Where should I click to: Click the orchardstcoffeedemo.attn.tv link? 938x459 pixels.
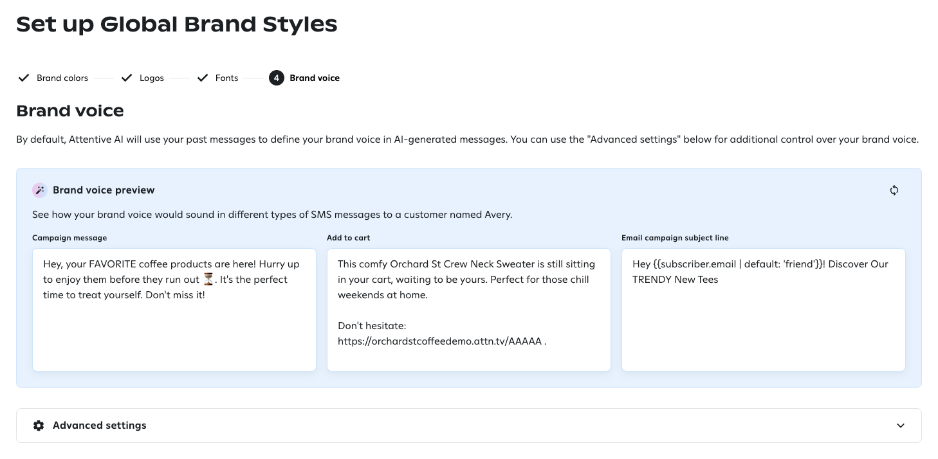(439, 341)
